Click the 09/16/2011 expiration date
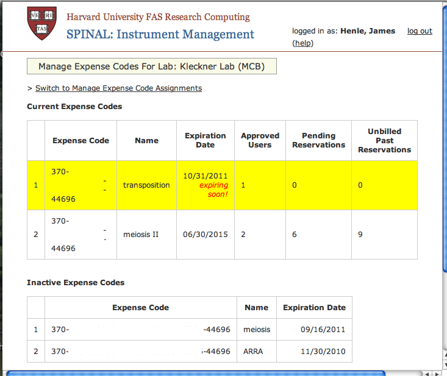447x376 pixels. pos(323,330)
